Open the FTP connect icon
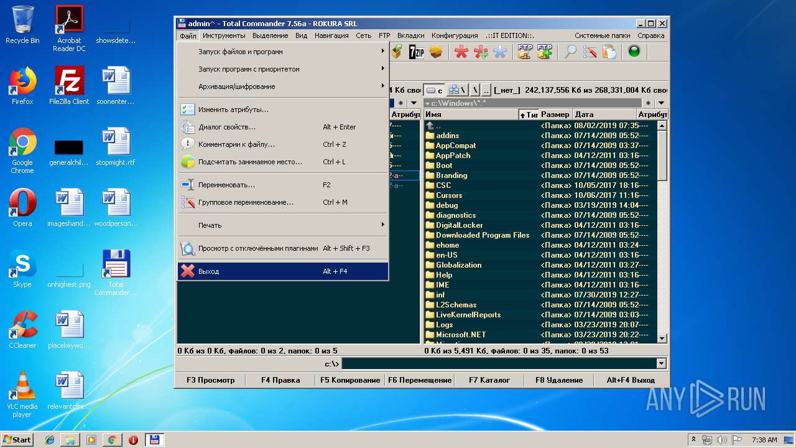The height and width of the screenshot is (448, 796). pyautogui.click(x=525, y=52)
